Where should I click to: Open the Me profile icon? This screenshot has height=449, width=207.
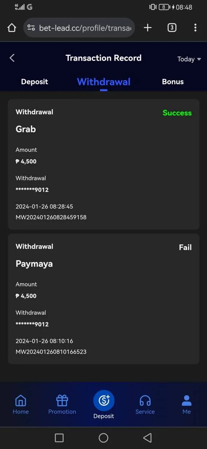[187, 404]
